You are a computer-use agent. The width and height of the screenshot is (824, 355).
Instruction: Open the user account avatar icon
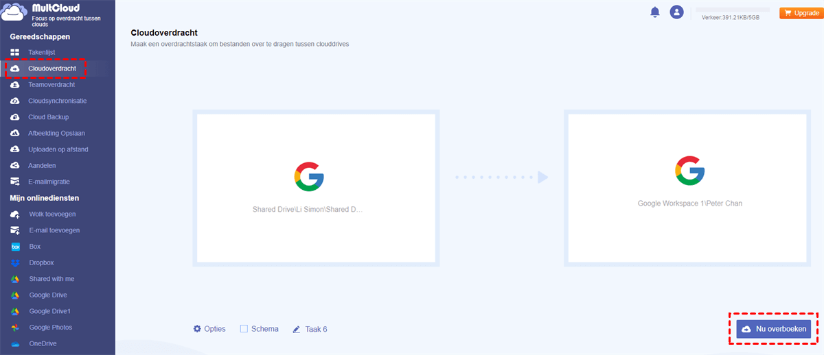[677, 12]
